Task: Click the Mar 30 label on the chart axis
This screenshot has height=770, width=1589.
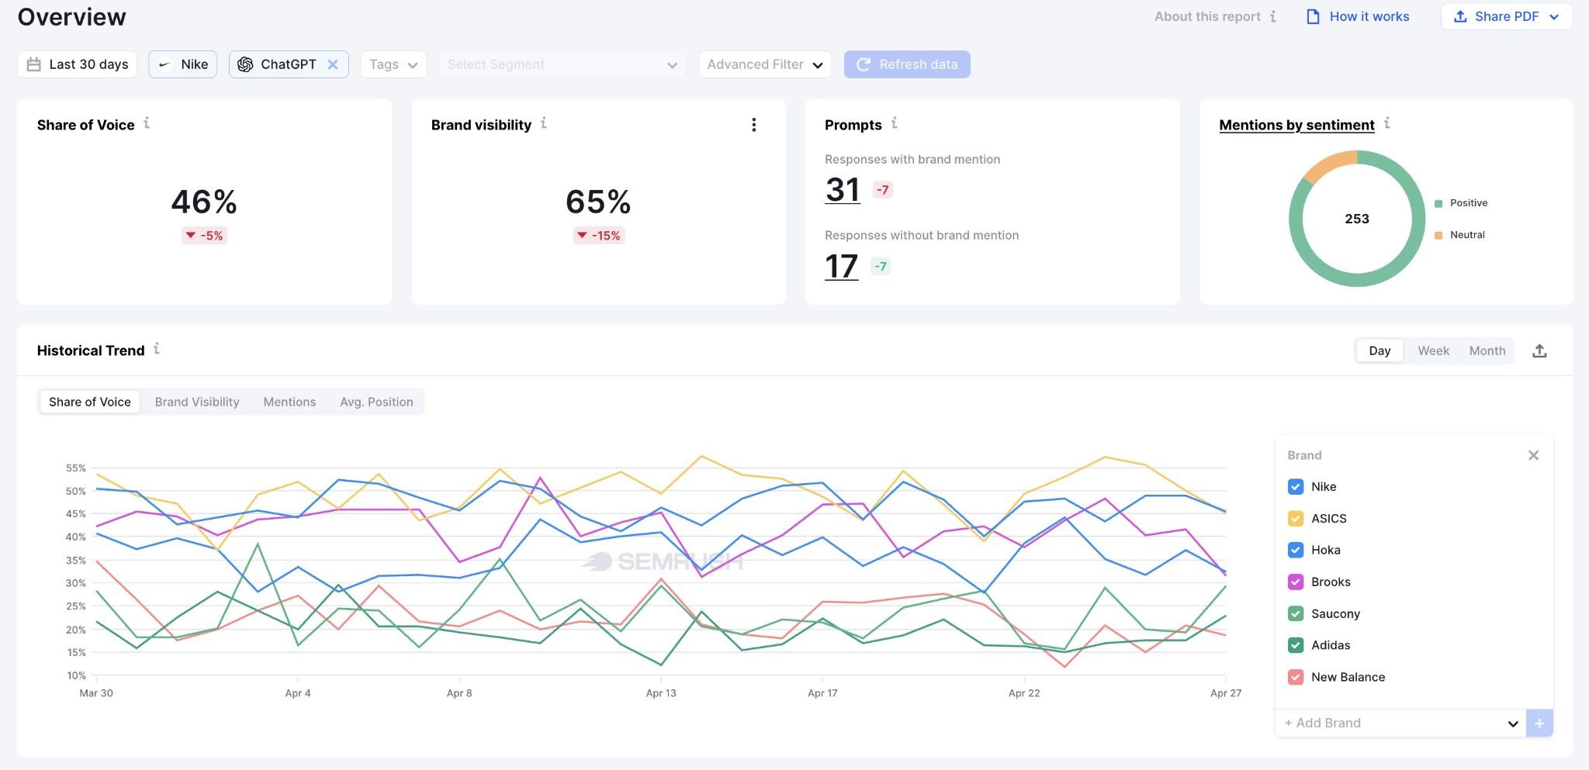Action: tap(96, 693)
